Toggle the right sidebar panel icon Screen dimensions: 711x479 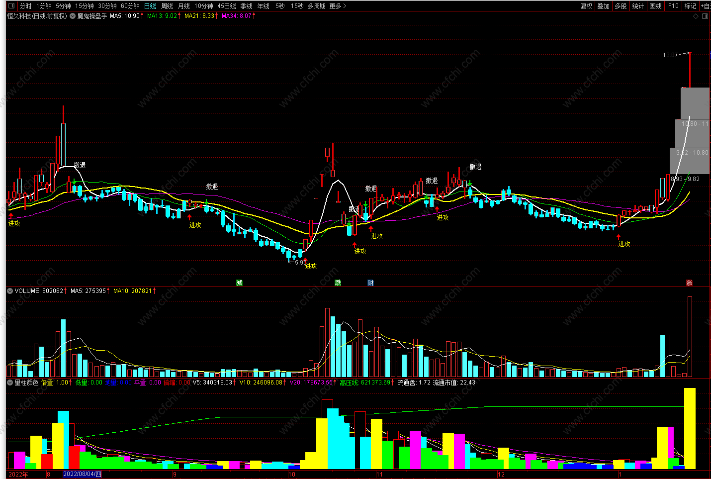[705, 16]
